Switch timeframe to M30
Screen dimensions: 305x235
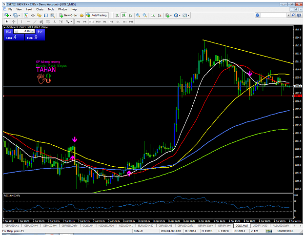coord(98,22)
